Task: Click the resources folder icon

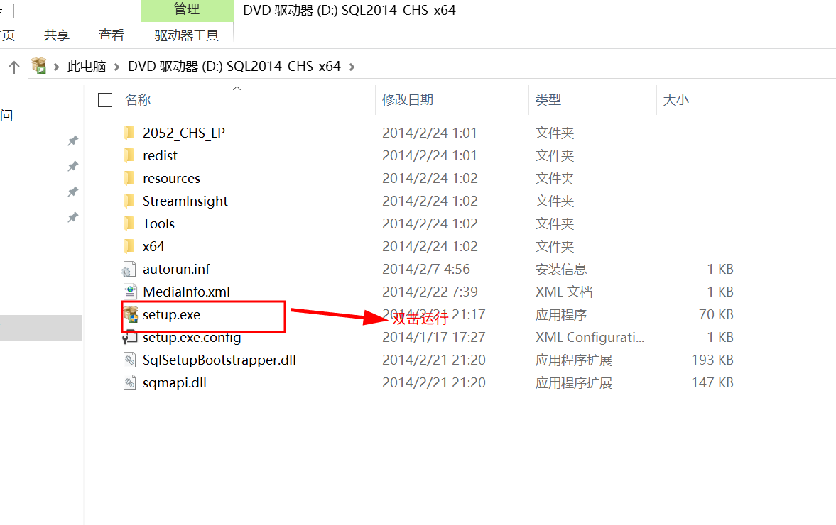Action: pos(129,178)
